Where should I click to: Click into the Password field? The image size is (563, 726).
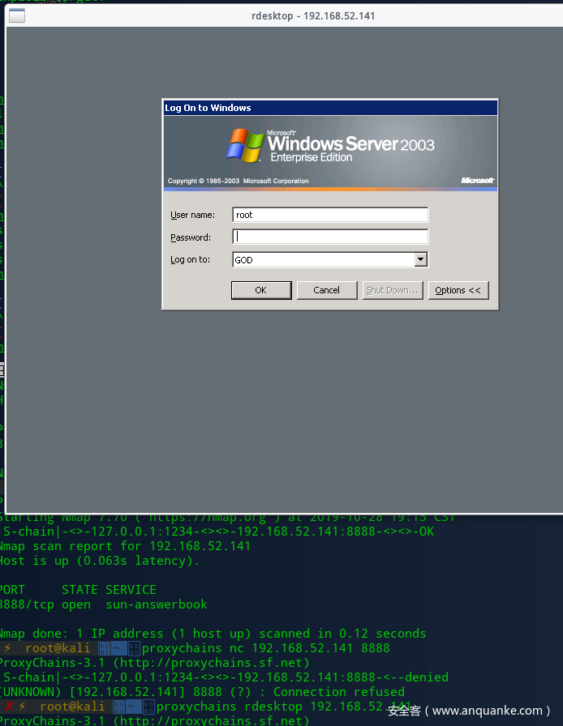point(330,237)
